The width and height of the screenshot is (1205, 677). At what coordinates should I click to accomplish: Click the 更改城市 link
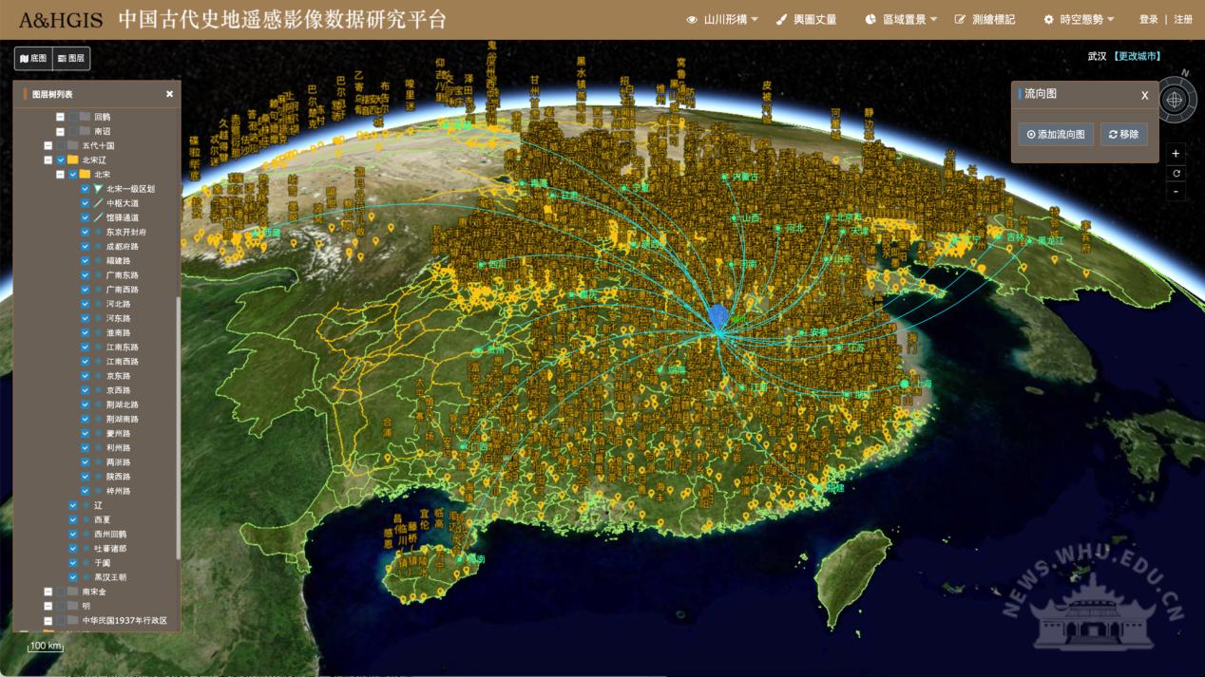tap(1138, 57)
